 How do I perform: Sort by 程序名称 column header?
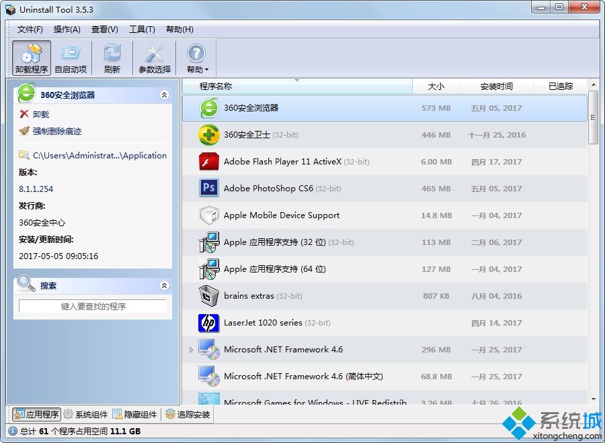click(297, 87)
